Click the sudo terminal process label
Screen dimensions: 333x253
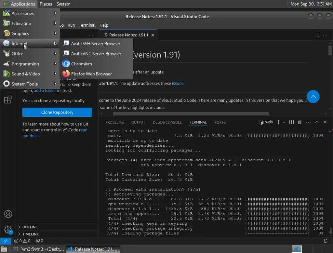click(266, 122)
